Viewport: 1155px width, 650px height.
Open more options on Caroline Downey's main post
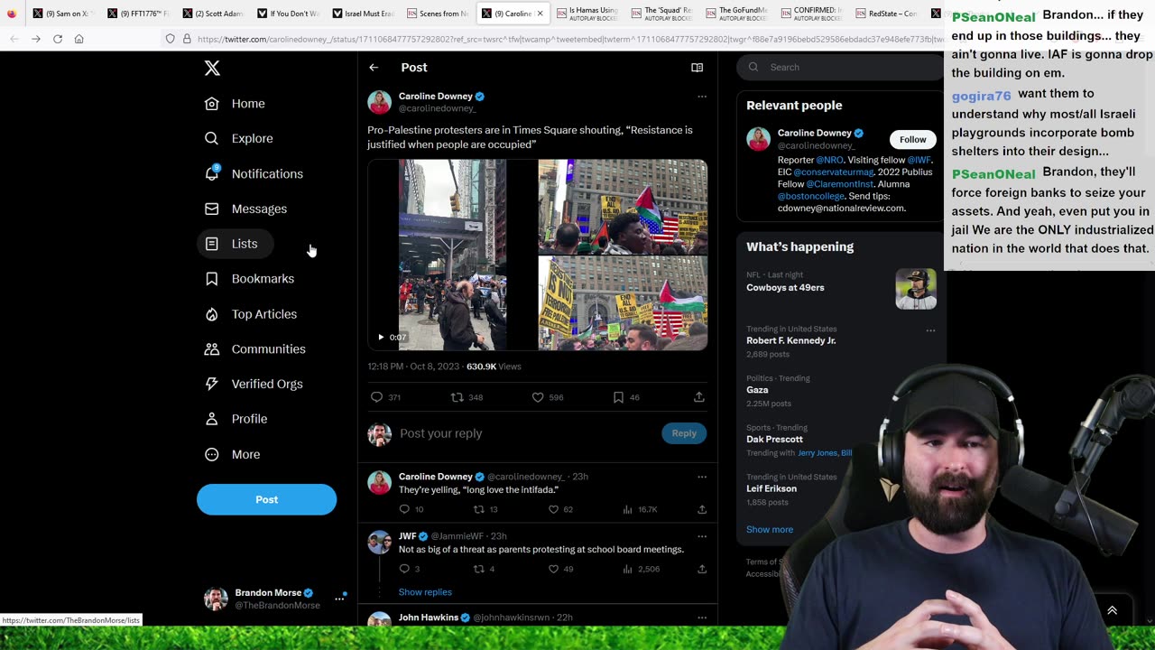click(701, 97)
